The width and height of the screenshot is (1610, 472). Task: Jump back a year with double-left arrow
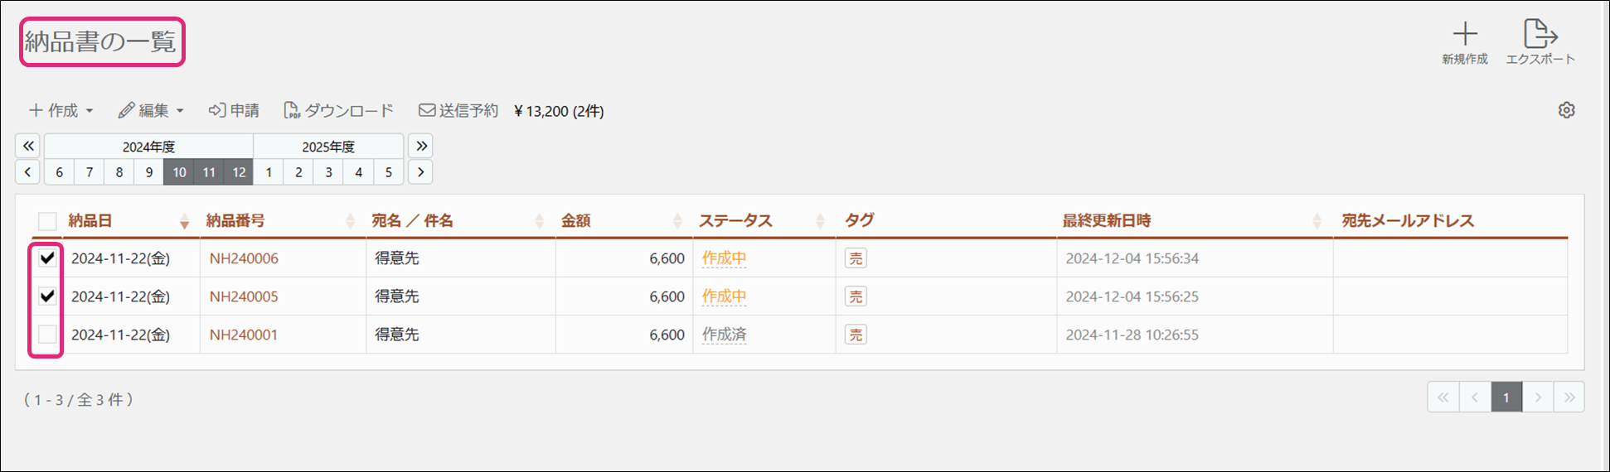click(x=28, y=146)
